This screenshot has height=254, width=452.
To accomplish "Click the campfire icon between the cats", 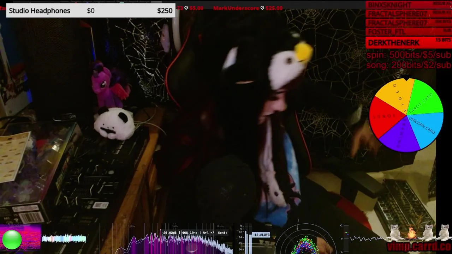I will tap(411, 233).
